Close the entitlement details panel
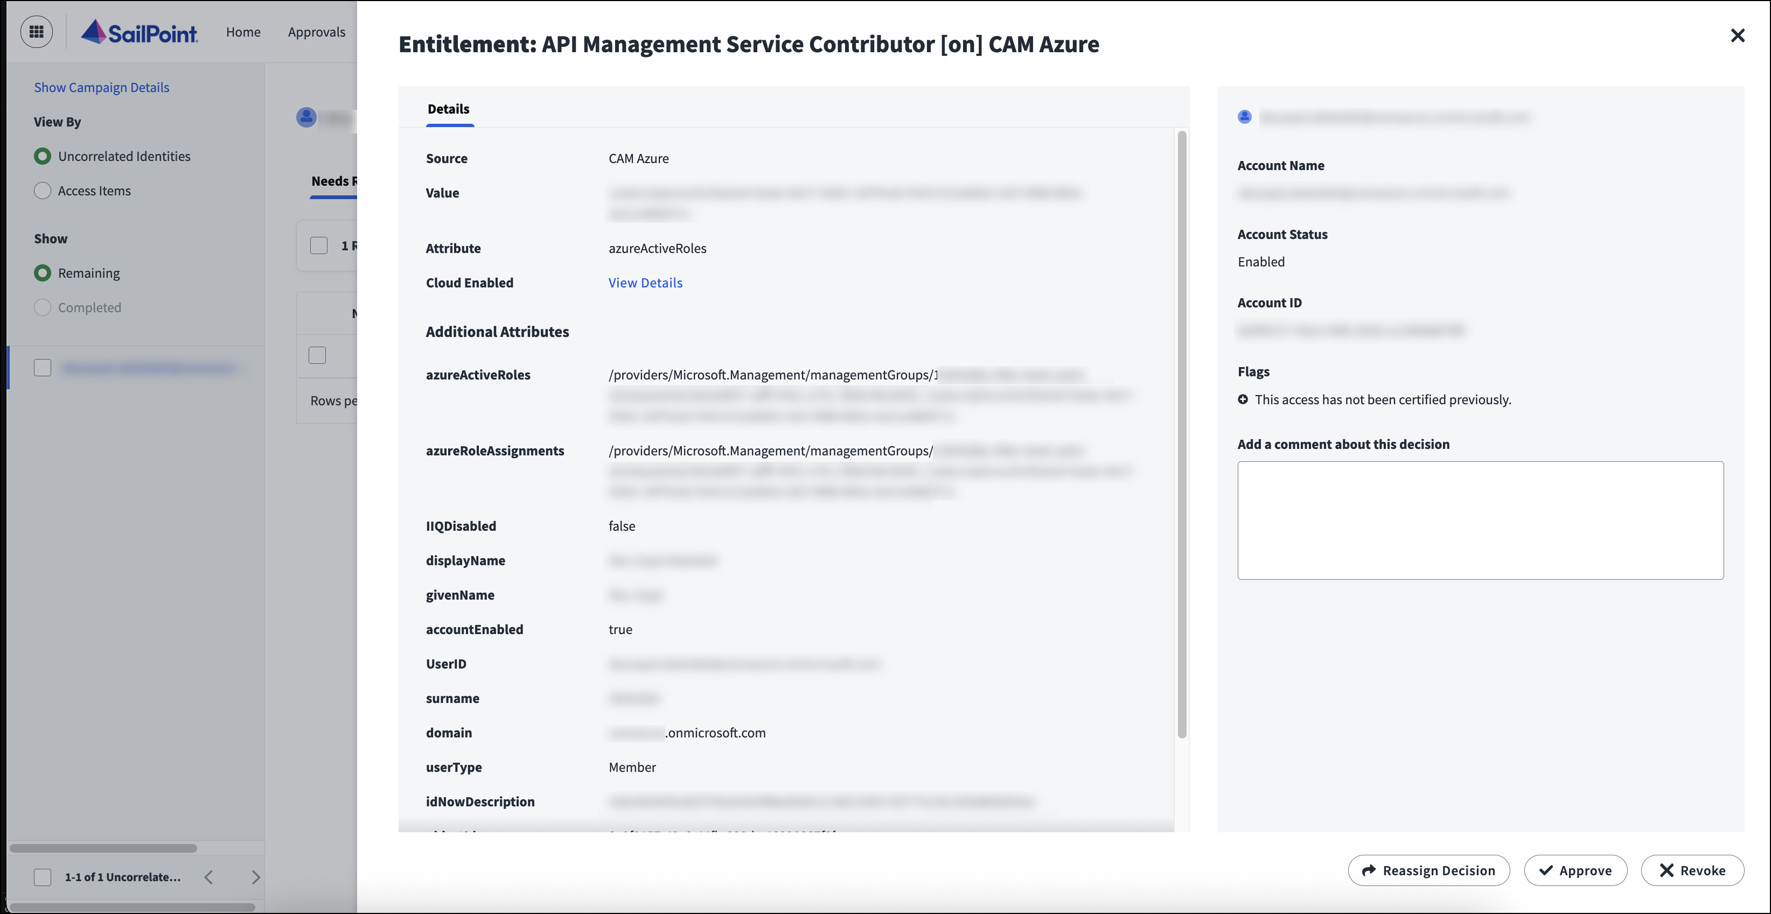 click(1737, 36)
